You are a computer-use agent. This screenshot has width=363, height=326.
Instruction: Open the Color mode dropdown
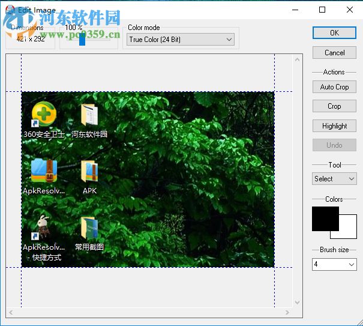[x=181, y=40]
